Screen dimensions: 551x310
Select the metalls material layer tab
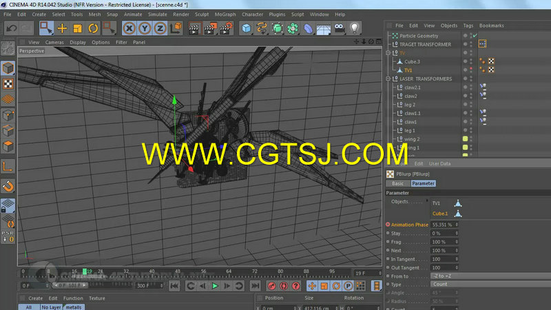tap(74, 307)
